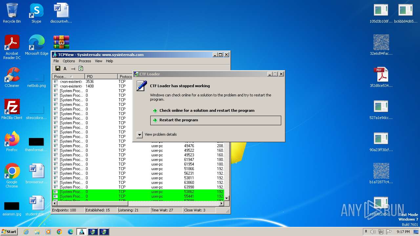Click the horizontal scrollbar right arrow in TCPView
The width and height of the screenshot is (420, 236).
coord(221,203)
